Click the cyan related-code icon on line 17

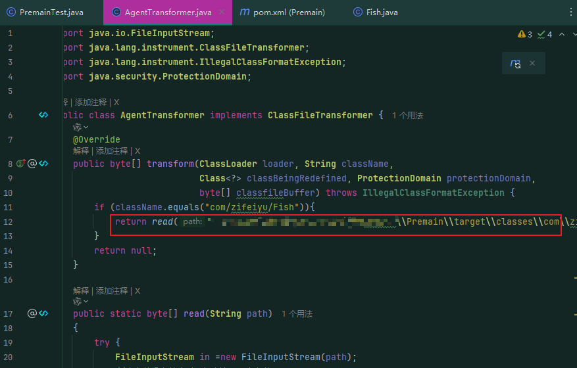[x=43, y=313]
